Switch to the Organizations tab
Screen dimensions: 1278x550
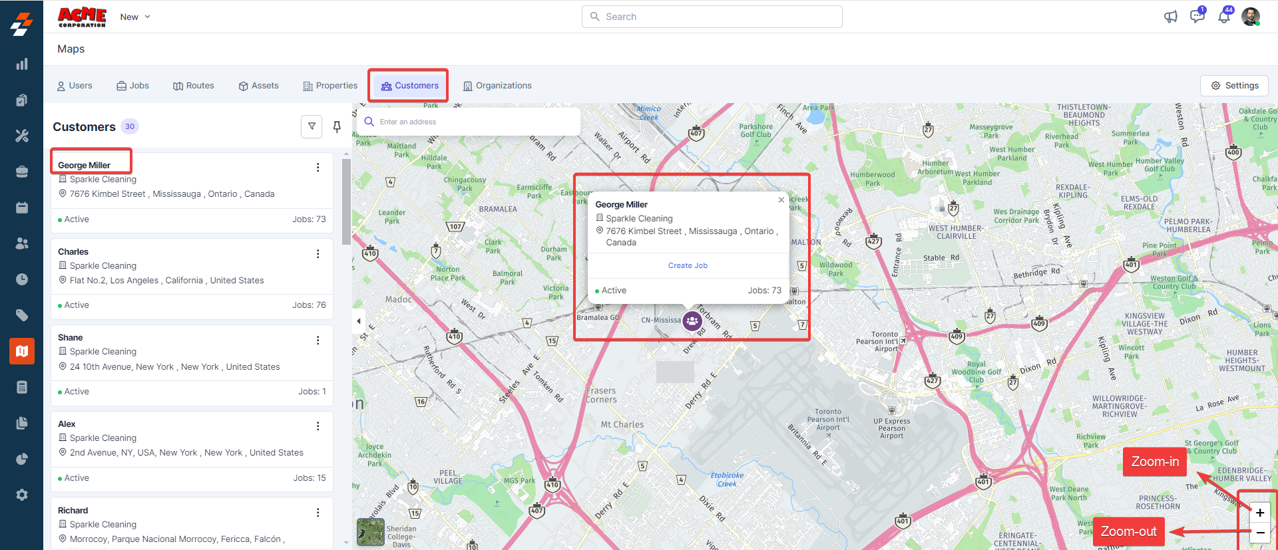(x=497, y=86)
